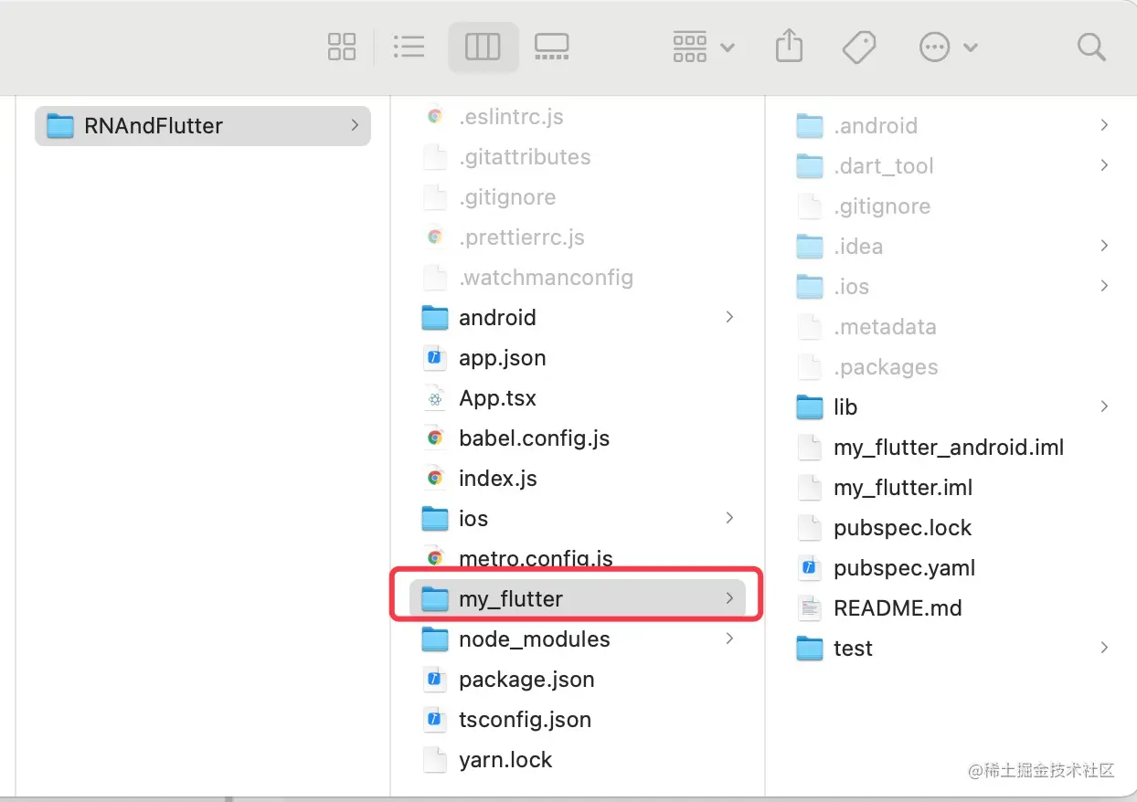Open the .dart_tool folder

point(884,166)
